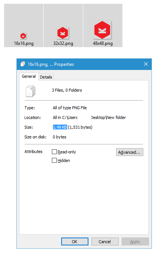Image resolution: width=159 pixels, height=257 pixels.
Task: Click the Type: label
Action: [29, 108]
